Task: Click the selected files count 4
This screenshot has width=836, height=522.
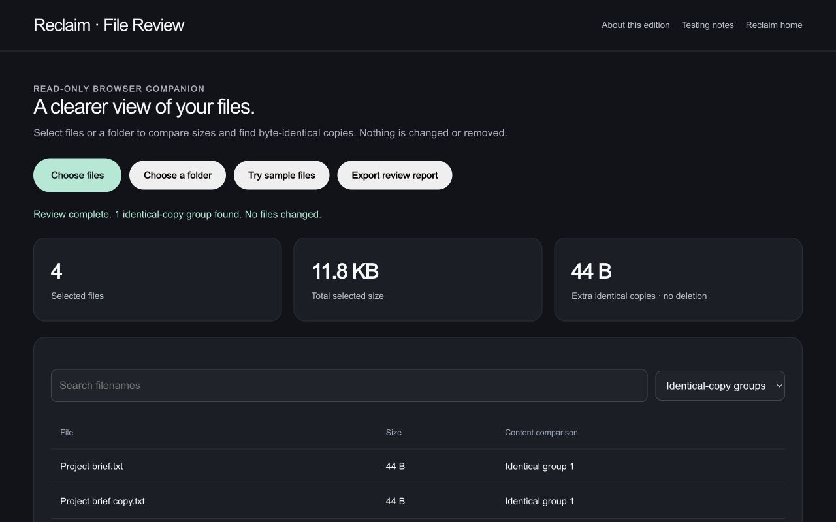Action: [x=56, y=271]
